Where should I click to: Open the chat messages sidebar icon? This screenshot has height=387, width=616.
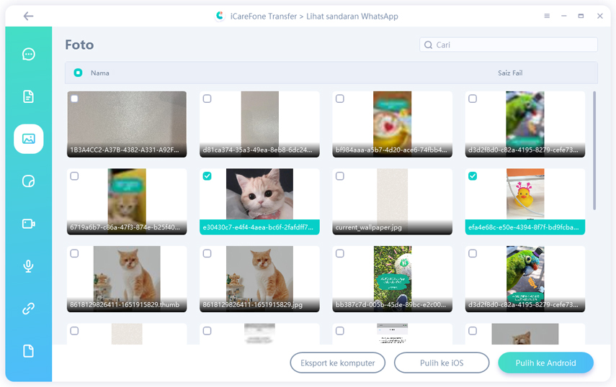tap(29, 55)
